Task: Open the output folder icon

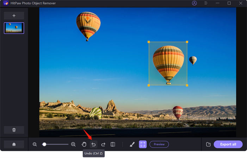Action: pyautogui.click(x=208, y=144)
